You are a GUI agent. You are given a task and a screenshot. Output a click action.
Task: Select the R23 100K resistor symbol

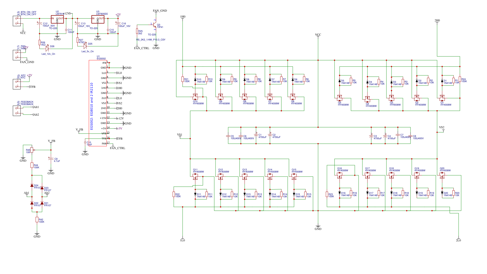(327, 194)
